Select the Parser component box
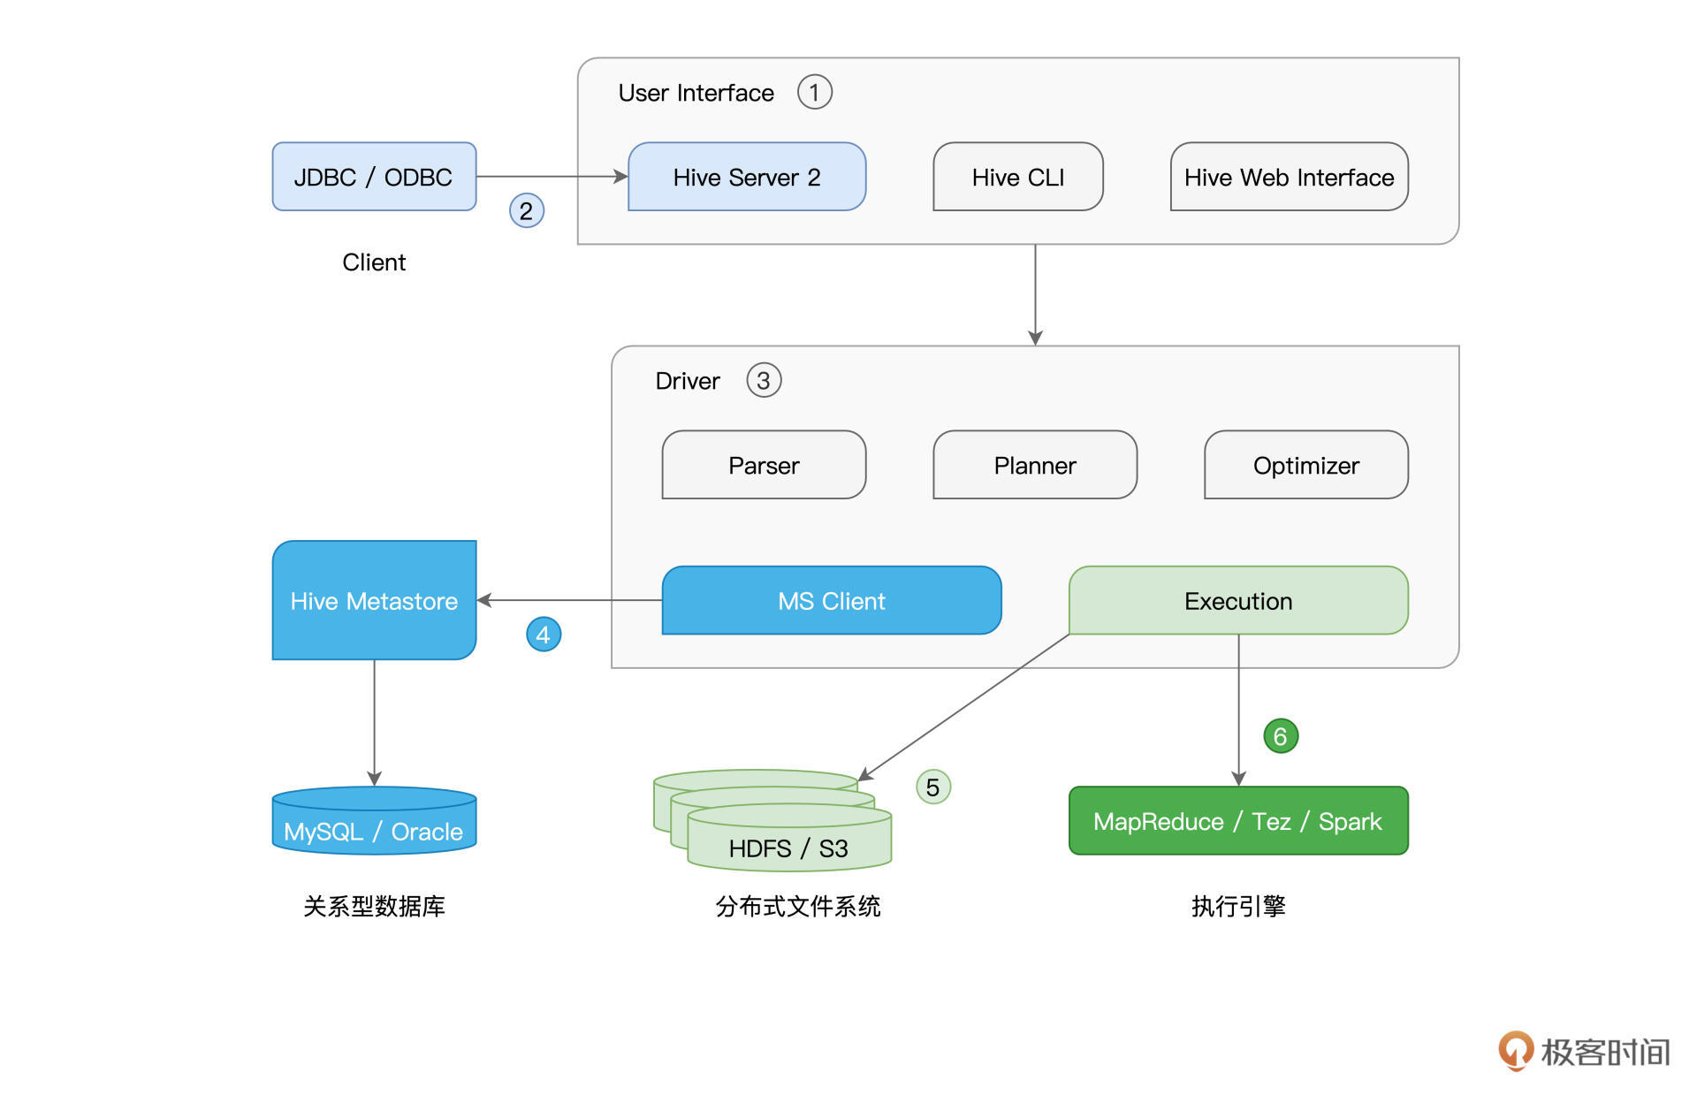The width and height of the screenshot is (1697, 1095). click(764, 465)
